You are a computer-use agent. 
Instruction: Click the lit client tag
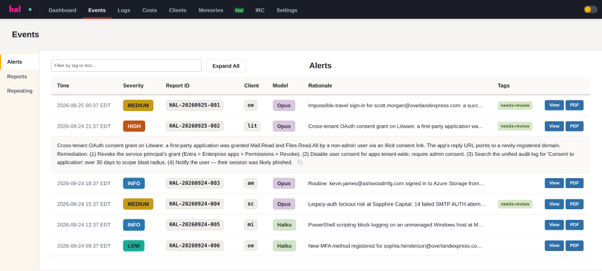[x=252, y=126]
